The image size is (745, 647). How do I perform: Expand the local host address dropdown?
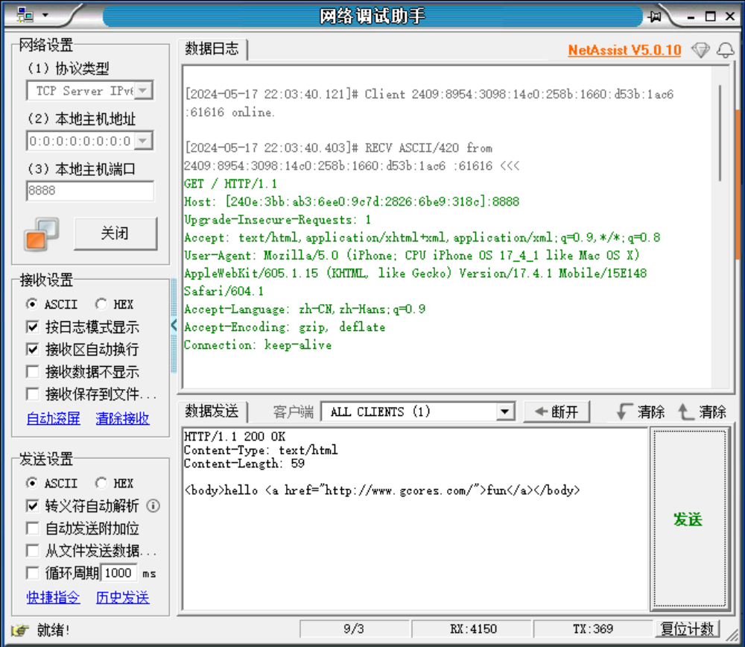pyautogui.click(x=143, y=141)
